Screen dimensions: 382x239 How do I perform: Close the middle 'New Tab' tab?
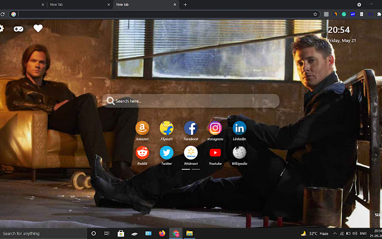[109, 4]
